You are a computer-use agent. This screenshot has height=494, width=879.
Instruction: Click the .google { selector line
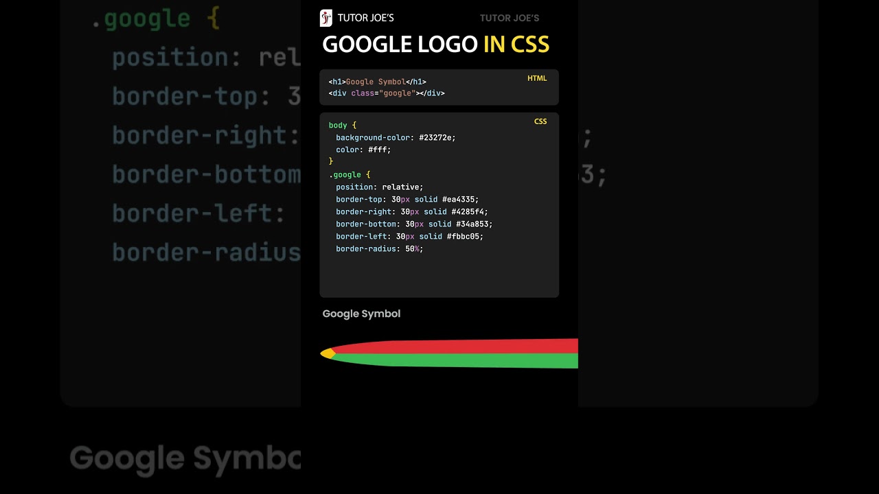pos(350,175)
